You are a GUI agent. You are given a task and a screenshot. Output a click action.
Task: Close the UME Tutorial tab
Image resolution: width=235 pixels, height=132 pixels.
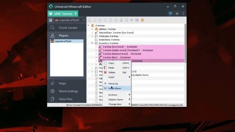(76, 14)
